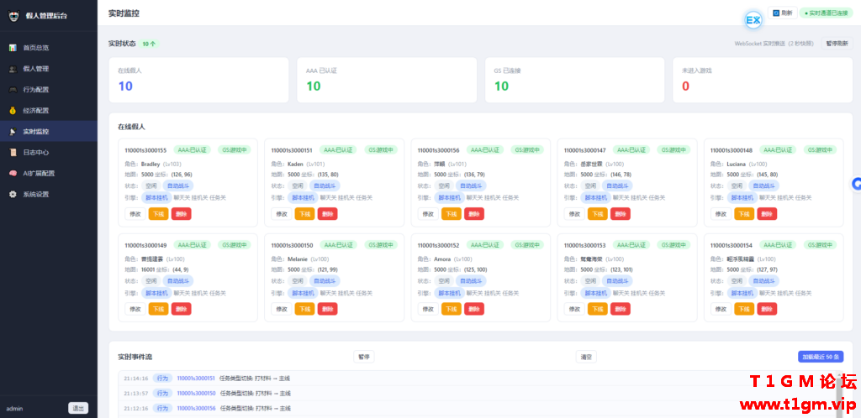This screenshot has width=861, height=418.
Task: Click the 加载最近 50 条 button
Action: [x=821, y=357]
